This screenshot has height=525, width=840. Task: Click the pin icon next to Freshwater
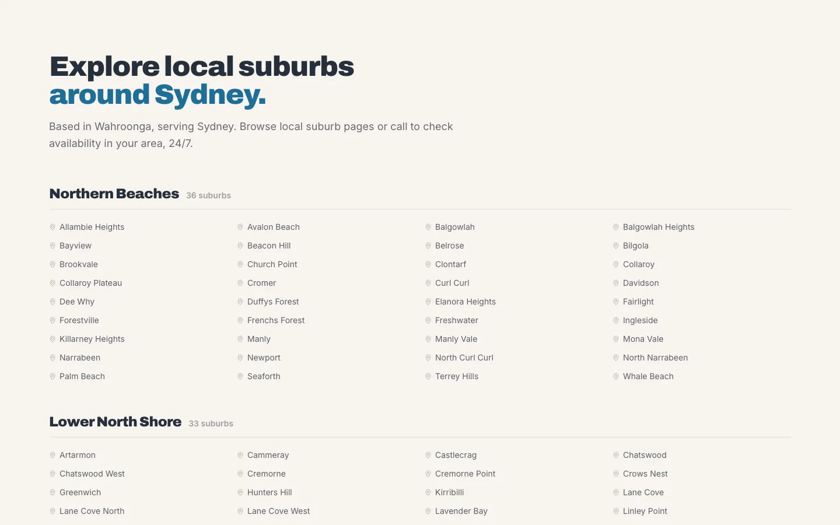[428, 320]
